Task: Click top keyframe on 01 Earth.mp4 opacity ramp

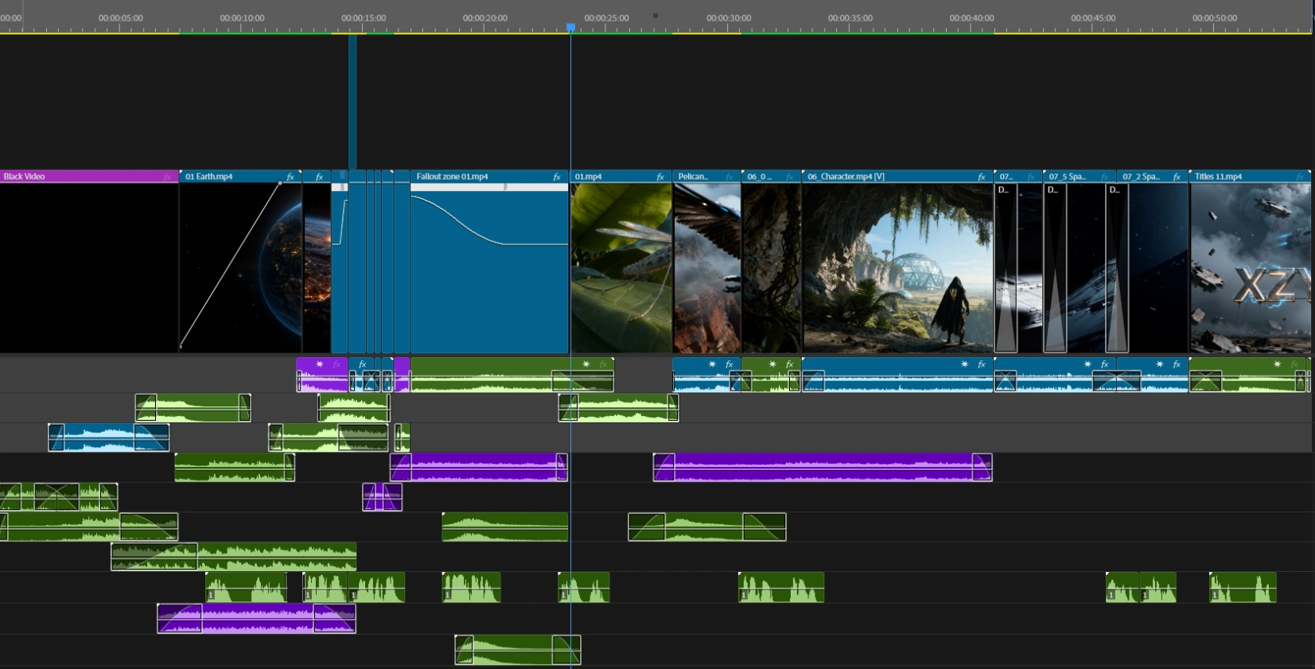Action: [x=280, y=183]
